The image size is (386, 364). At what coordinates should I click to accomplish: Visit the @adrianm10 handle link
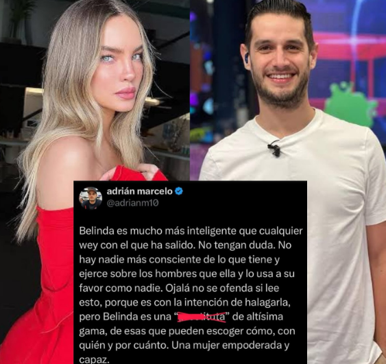click(133, 203)
